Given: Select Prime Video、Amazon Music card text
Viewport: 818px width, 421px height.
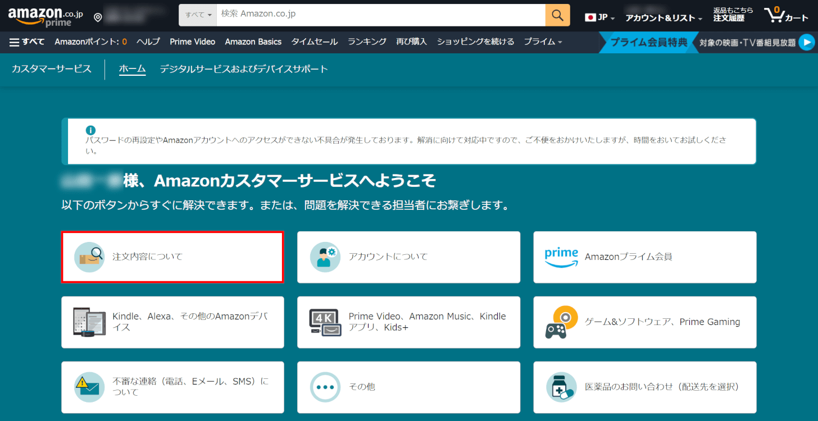Looking at the screenshot, I should [427, 322].
